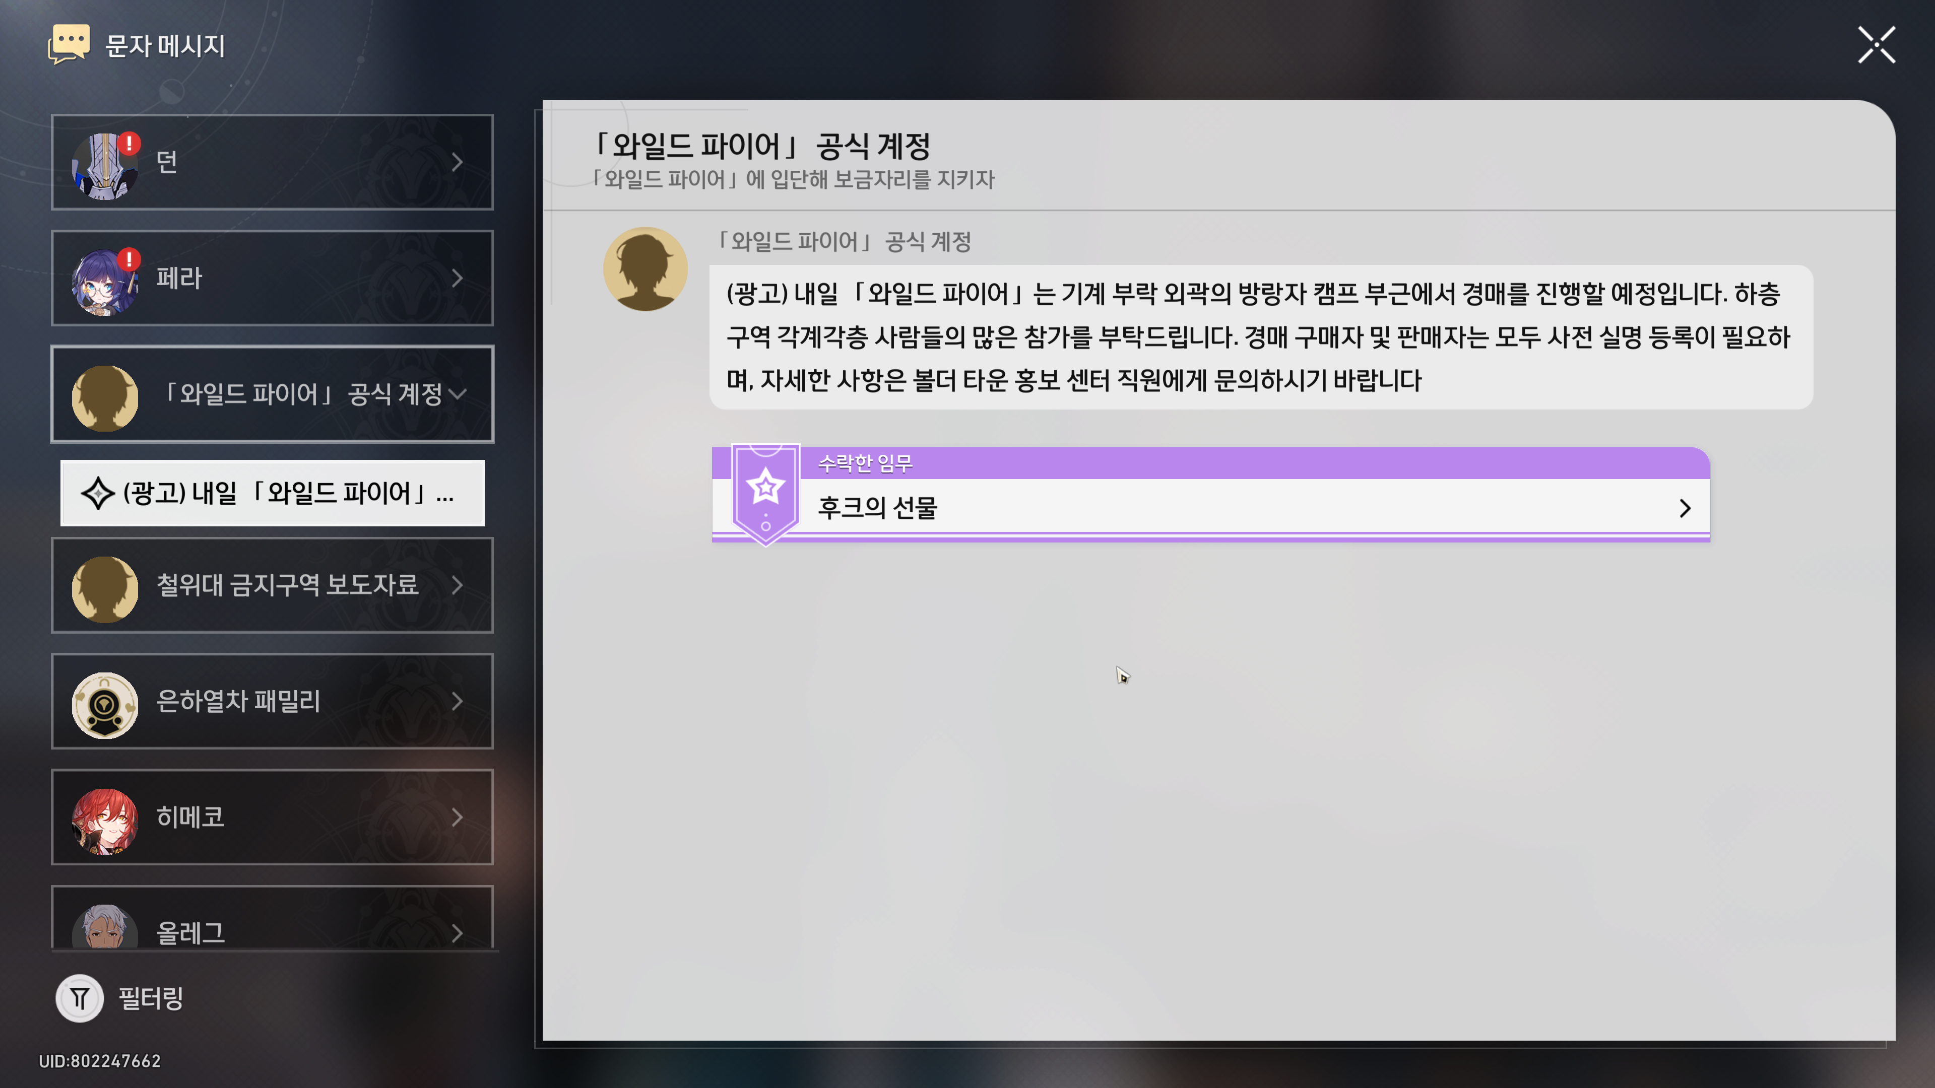This screenshot has width=1935, height=1088.
Task: Click the 은하열차 패밀리 group emblem icon
Action: pyautogui.click(x=105, y=704)
